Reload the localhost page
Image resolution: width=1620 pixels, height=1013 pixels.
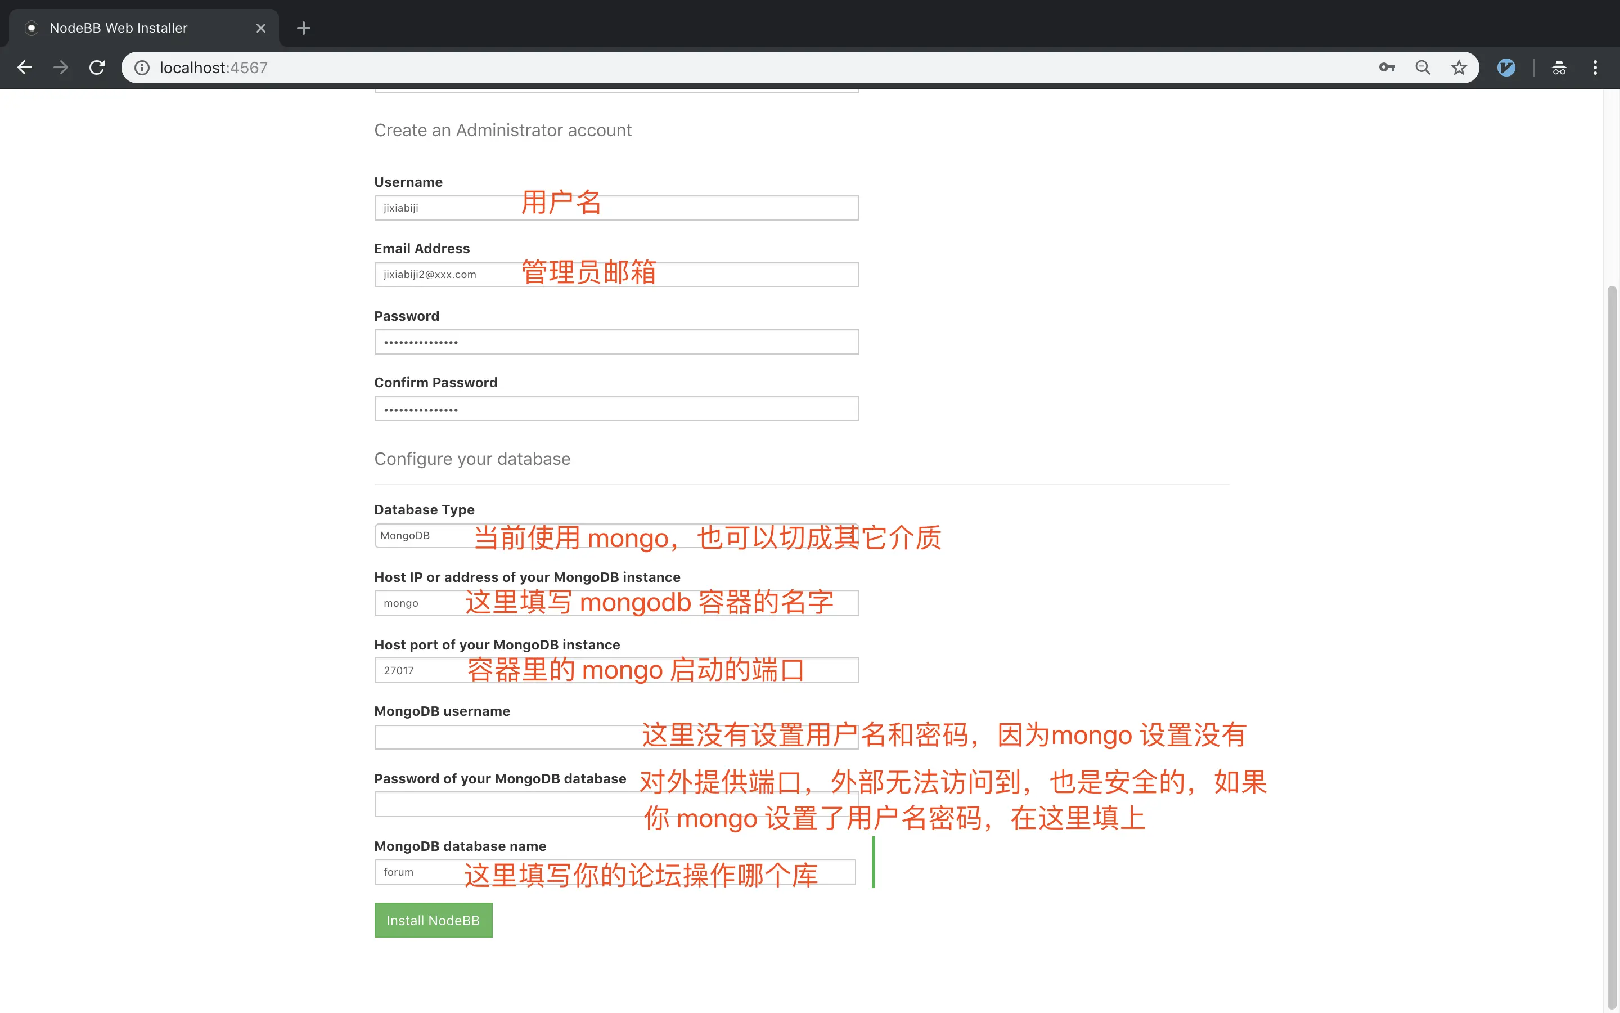tap(97, 68)
